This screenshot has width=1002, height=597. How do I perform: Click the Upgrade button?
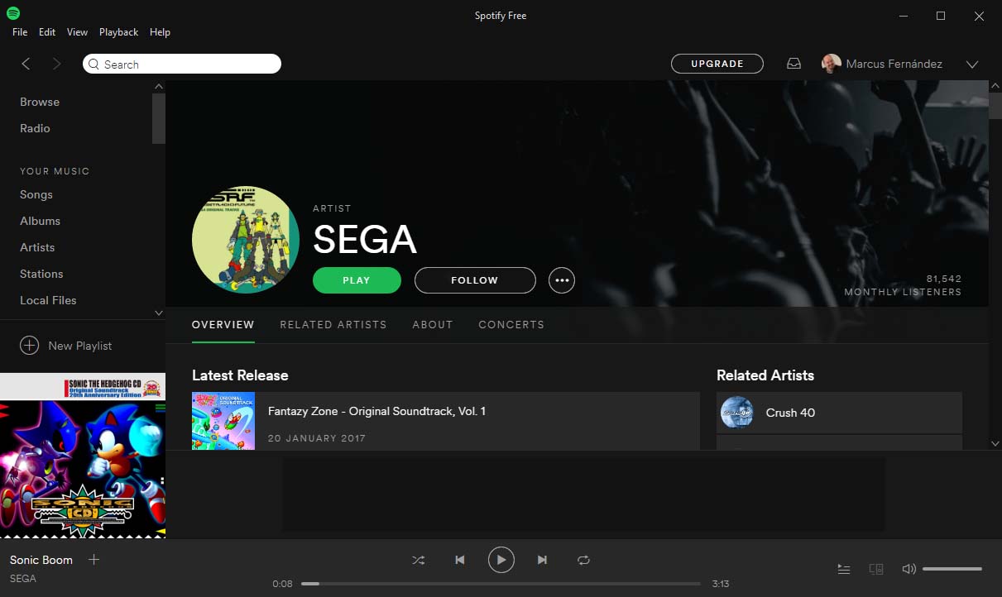(717, 64)
